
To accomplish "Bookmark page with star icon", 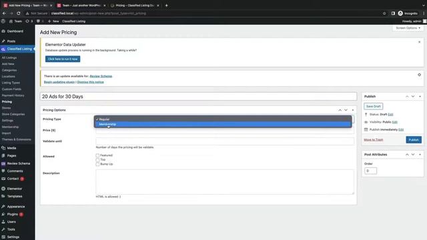I will (x=384, y=13).
